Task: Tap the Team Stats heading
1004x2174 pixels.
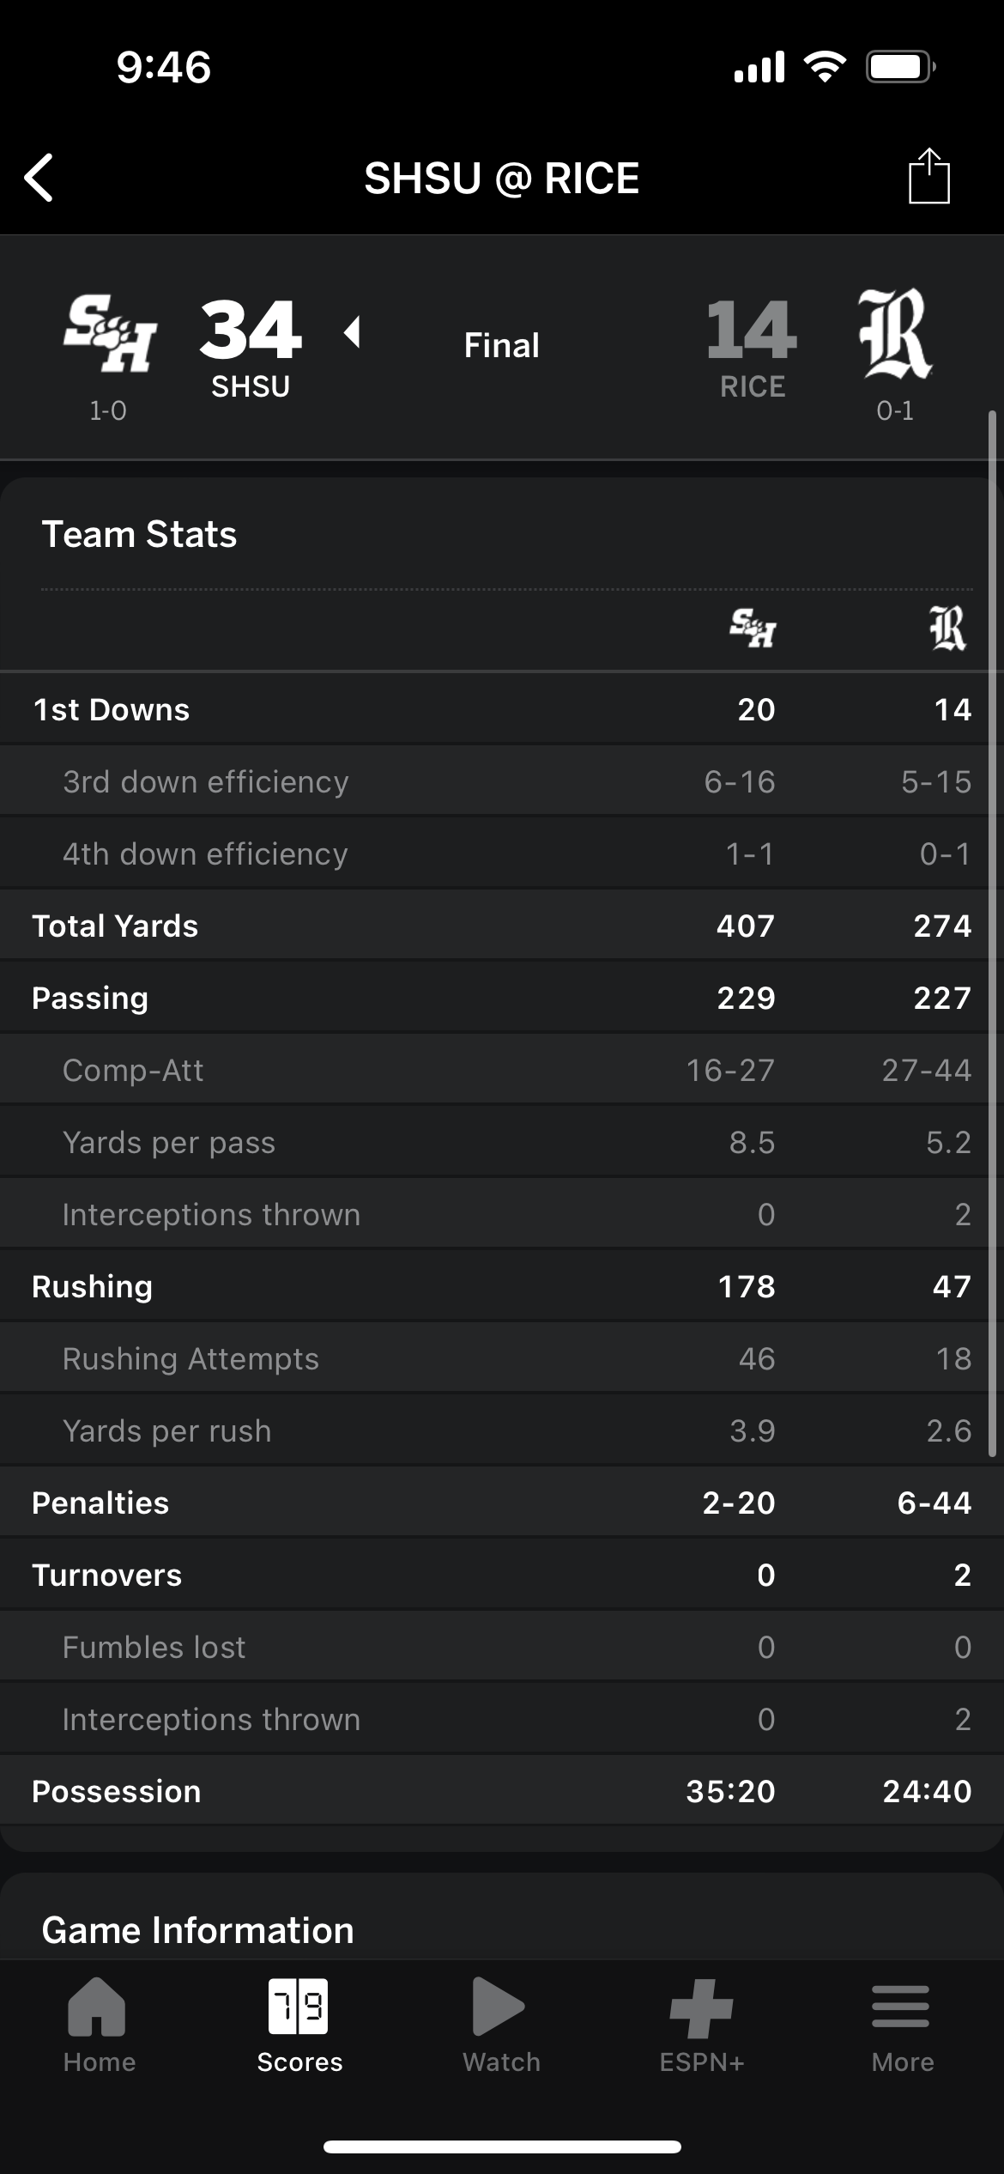Action: (139, 534)
